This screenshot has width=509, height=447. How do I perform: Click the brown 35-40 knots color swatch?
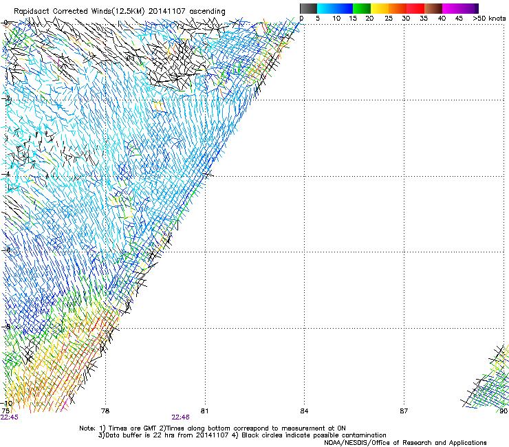[433, 8]
